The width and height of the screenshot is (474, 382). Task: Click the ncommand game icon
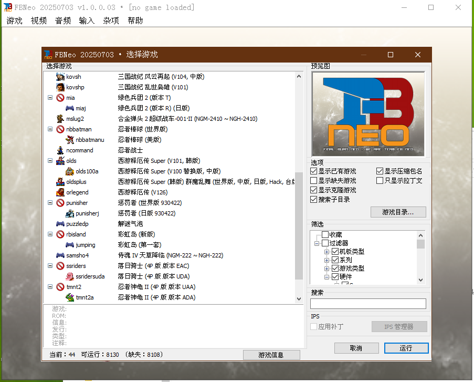coord(60,150)
